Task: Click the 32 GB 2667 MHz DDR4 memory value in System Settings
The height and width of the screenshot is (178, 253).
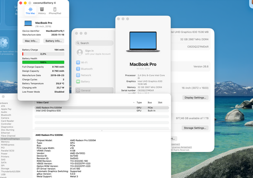Action: [194, 39]
